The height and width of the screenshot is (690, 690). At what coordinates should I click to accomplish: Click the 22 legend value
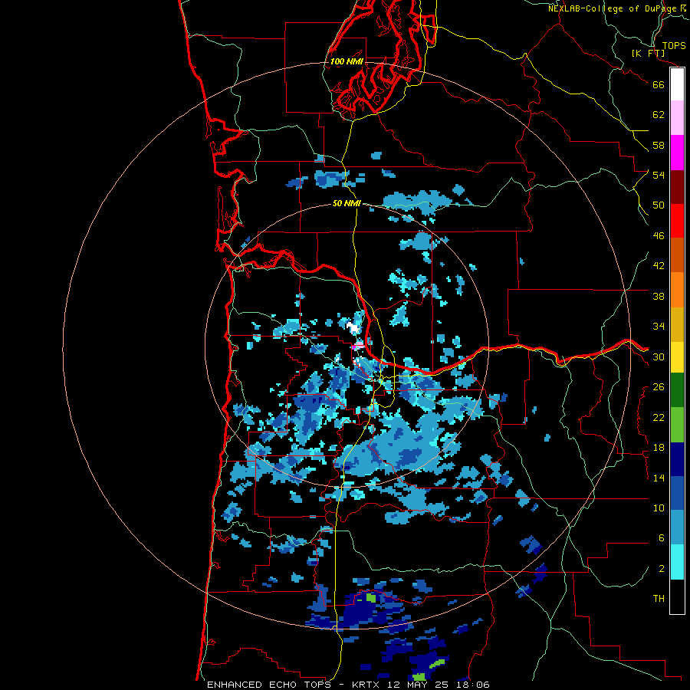coord(659,417)
